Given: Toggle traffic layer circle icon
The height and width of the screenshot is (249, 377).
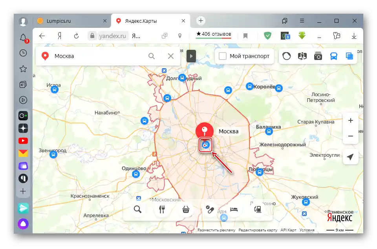Looking at the screenshot, I should (286, 56).
